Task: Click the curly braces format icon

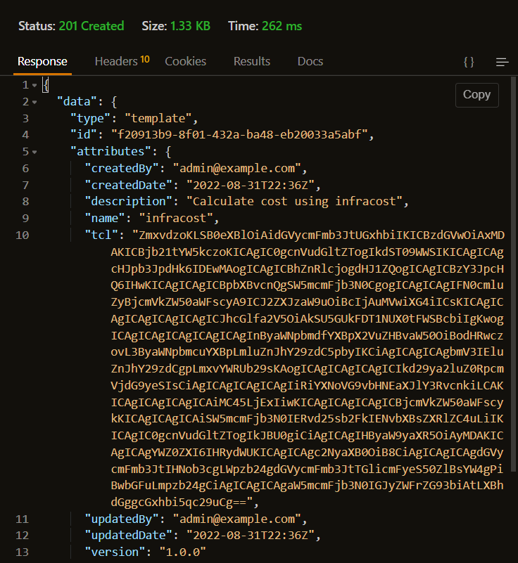Action: pyautogui.click(x=469, y=62)
